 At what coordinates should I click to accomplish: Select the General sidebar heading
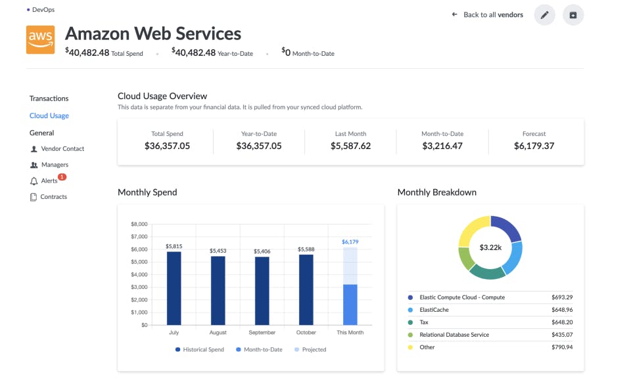[x=41, y=133]
